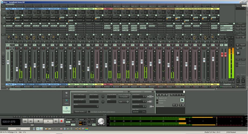Click the Vocals channel fader handle

coord(70,67)
